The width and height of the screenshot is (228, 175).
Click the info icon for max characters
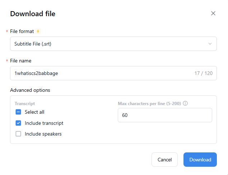point(185,103)
